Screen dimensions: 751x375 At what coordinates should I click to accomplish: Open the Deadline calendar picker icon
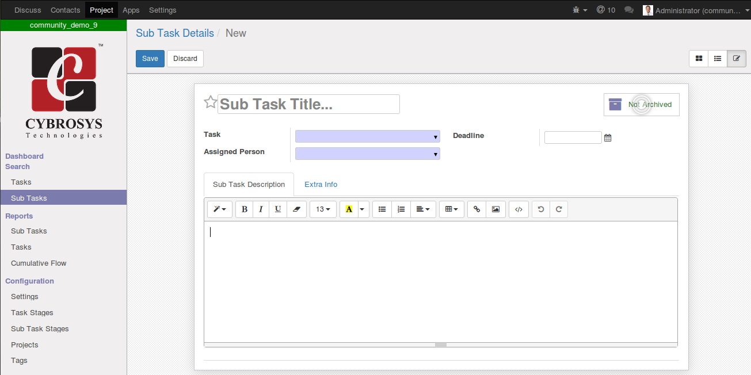pyautogui.click(x=608, y=138)
